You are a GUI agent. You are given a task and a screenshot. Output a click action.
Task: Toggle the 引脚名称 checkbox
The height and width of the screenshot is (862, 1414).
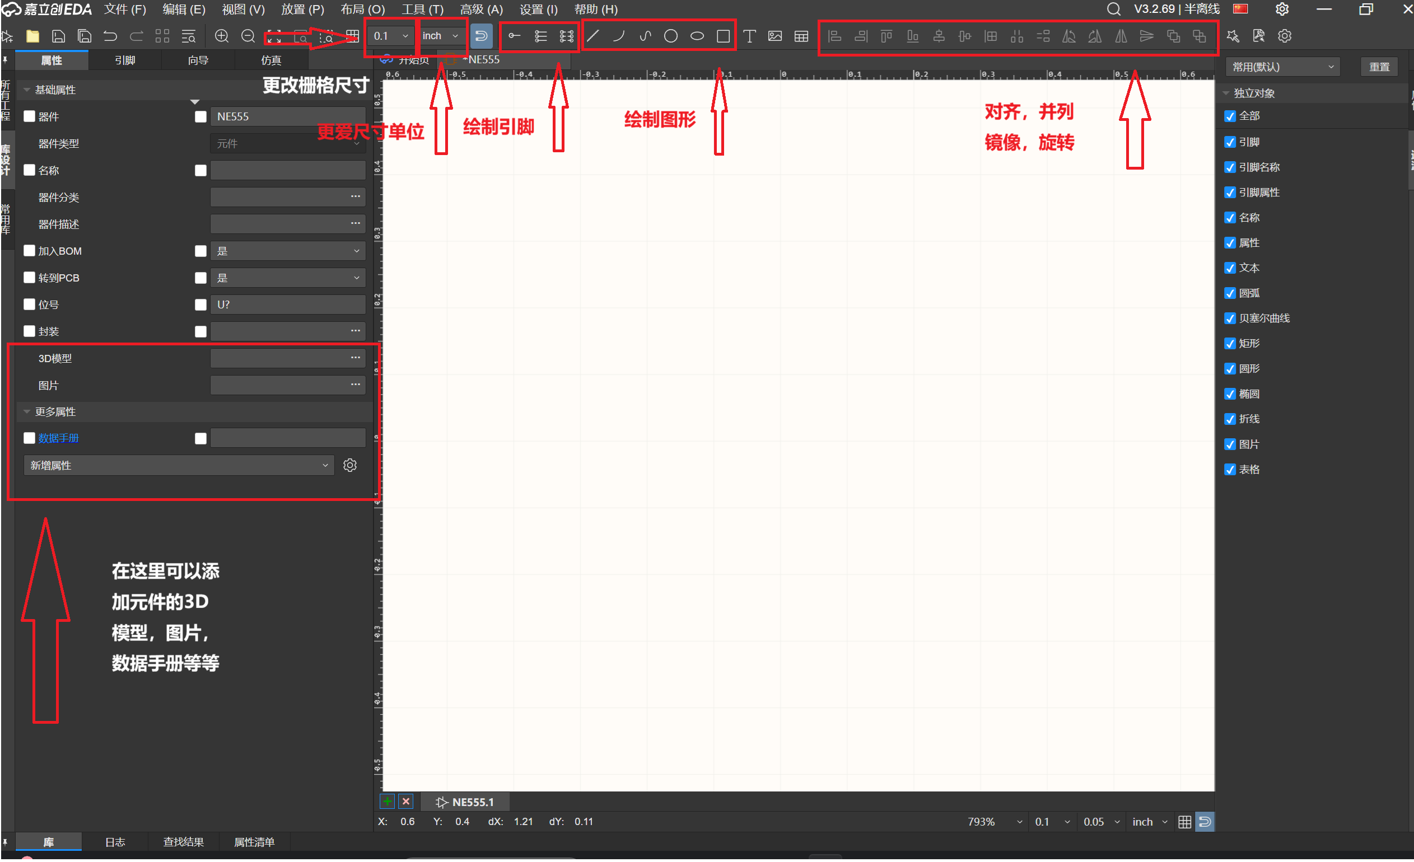pos(1230,167)
